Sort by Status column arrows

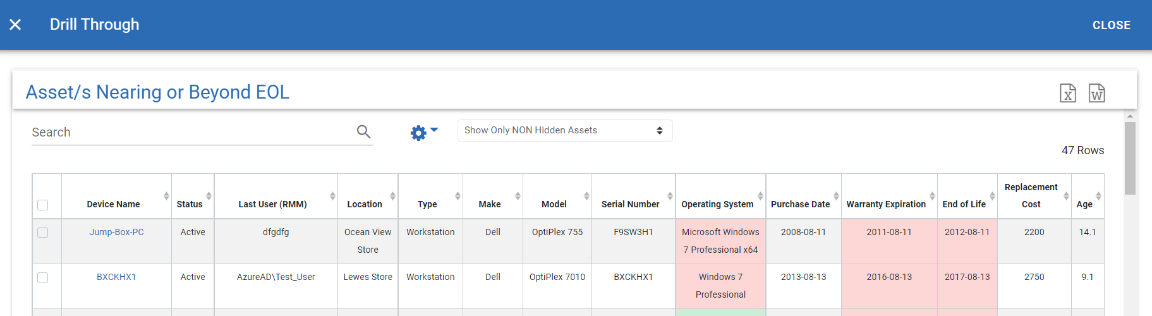tap(209, 196)
